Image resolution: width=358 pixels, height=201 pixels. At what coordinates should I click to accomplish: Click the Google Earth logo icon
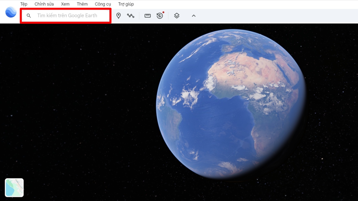(11, 12)
